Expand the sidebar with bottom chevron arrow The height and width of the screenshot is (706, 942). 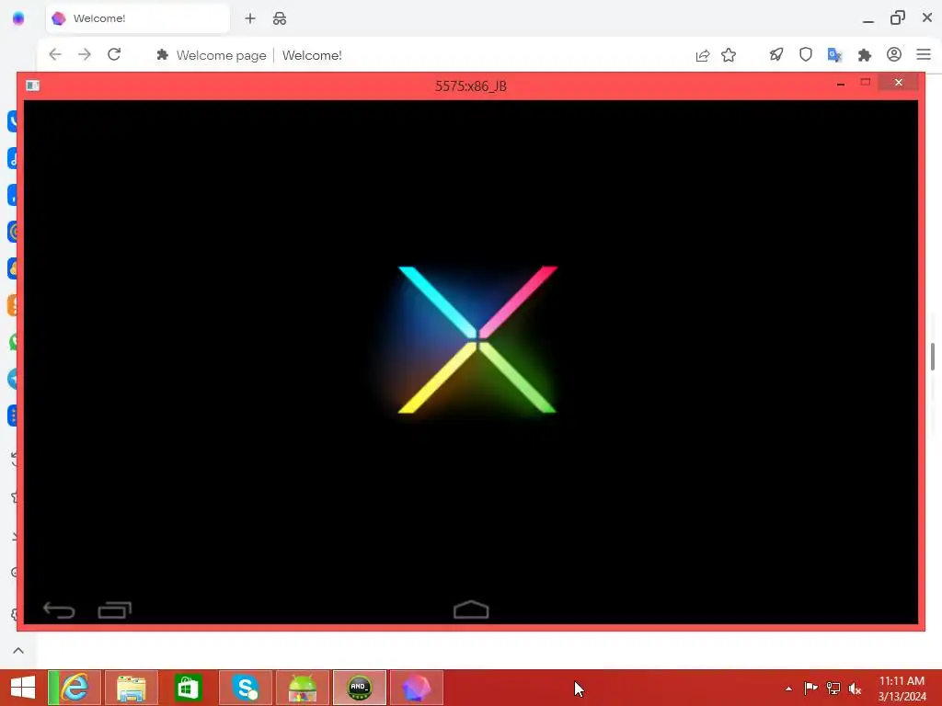(x=18, y=651)
